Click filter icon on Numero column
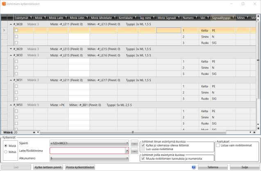Image resolution: width=261 pixels, height=171 pixels. click(197, 18)
